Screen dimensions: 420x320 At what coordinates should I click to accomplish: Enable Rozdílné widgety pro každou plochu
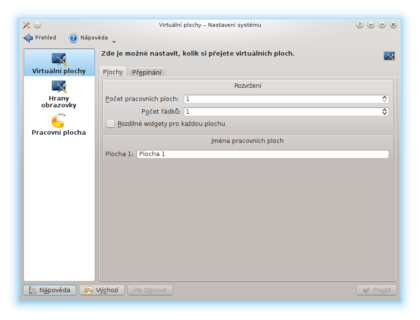[x=111, y=124]
